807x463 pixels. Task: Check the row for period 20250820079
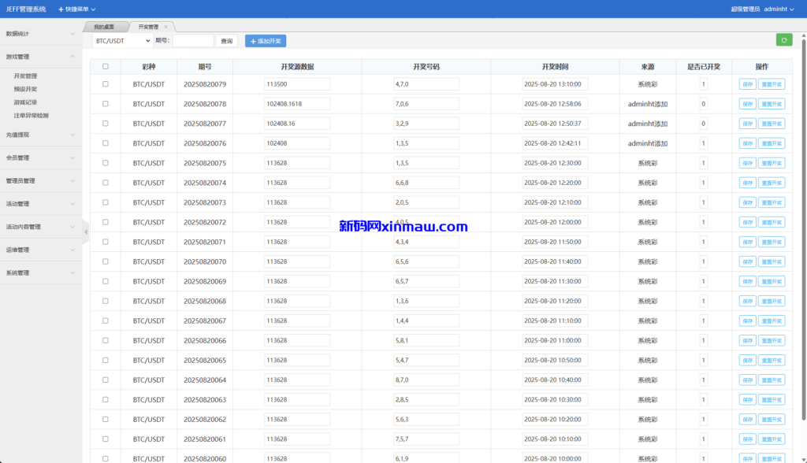click(106, 84)
